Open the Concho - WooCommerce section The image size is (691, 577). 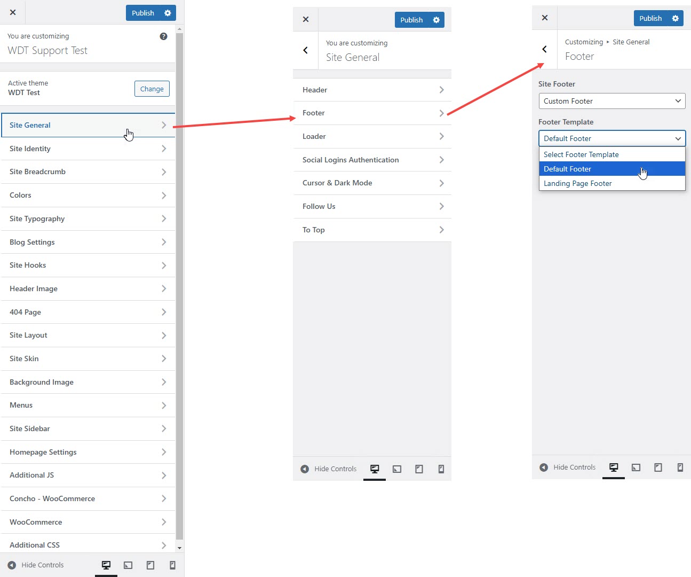88,498
